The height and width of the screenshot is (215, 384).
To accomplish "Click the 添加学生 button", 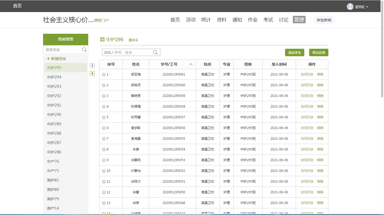I will (295, 53).
